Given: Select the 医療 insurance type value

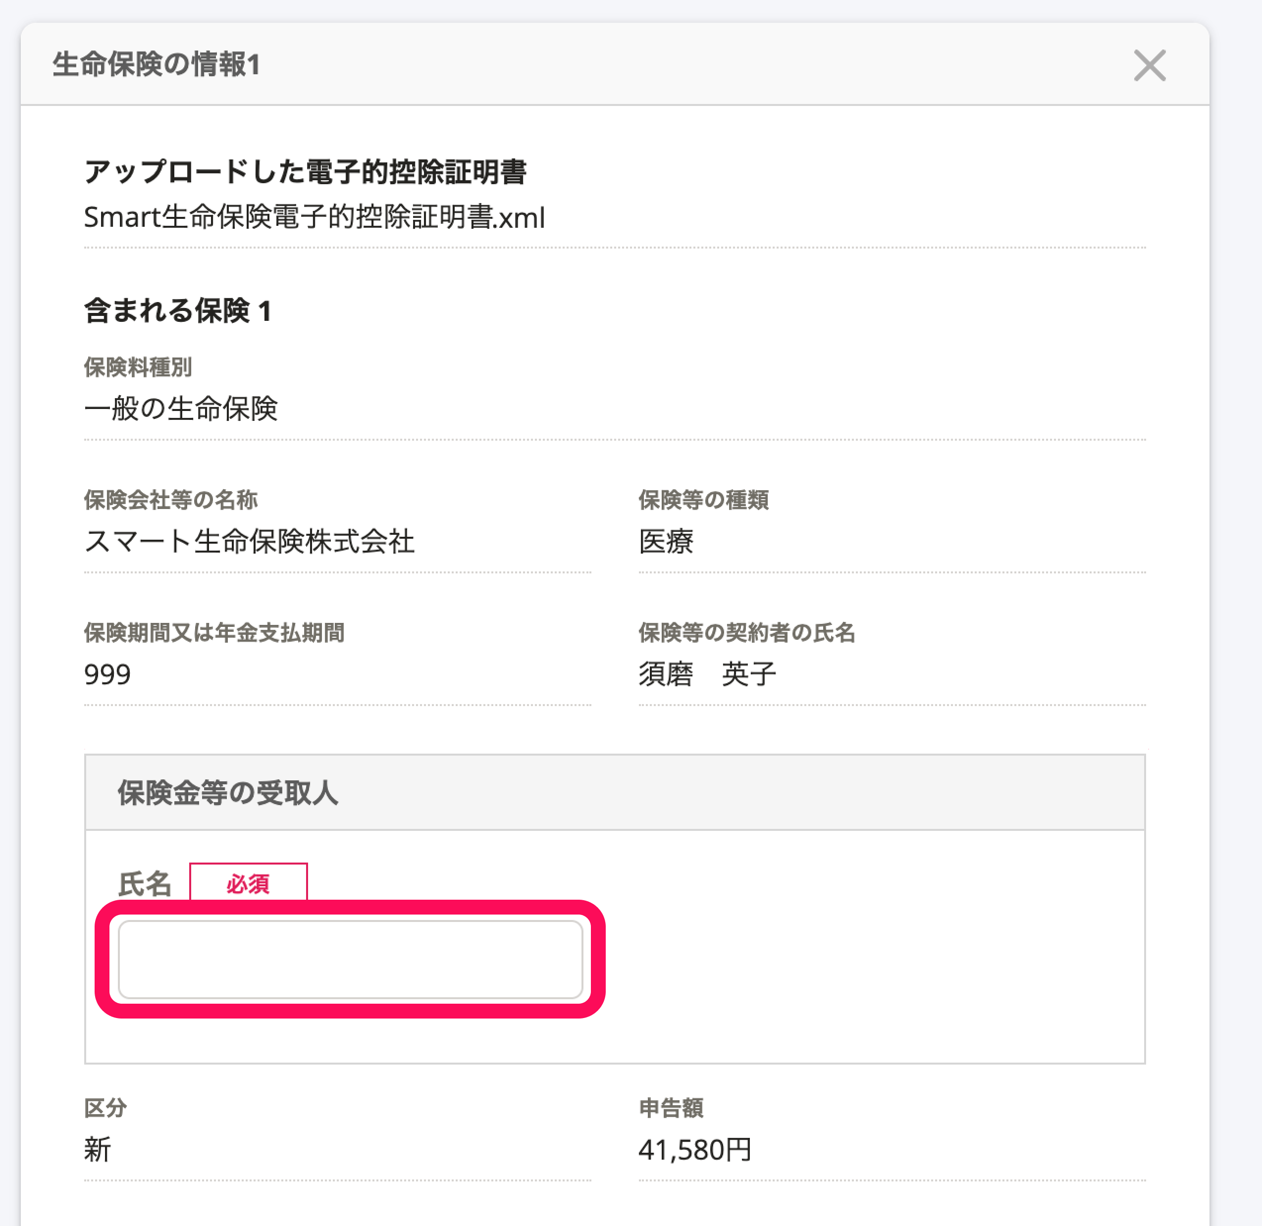Looking at the screenshot, I should click(666, 541).
